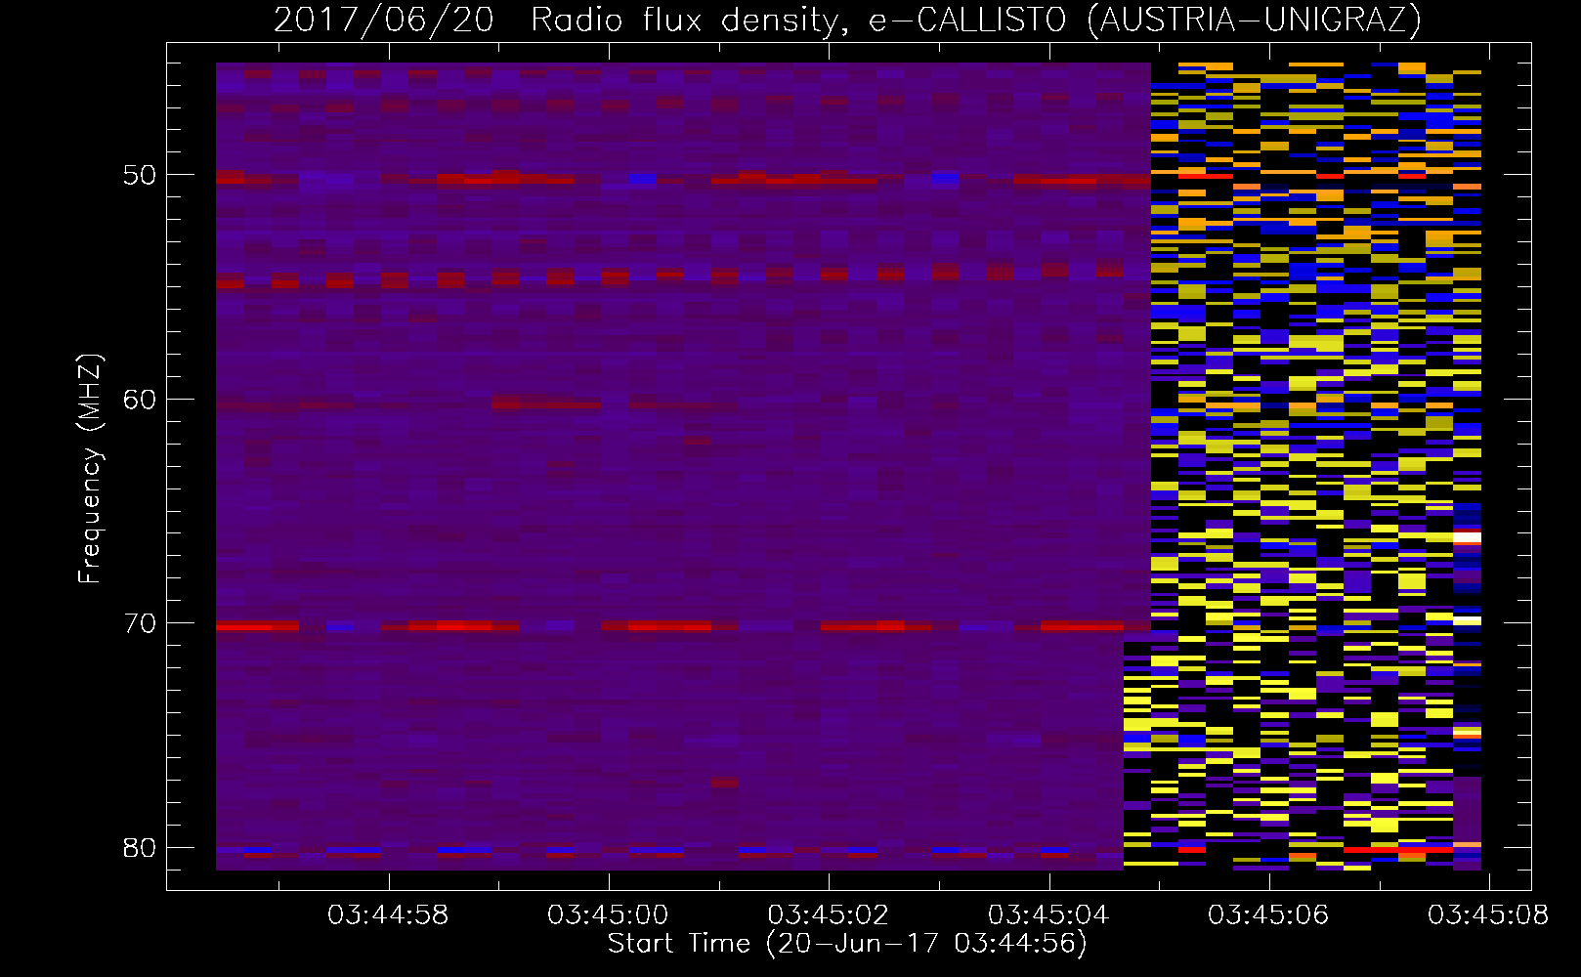Click the '03:45:00' time tick label
The width and height of the screenshot is (1581, 977).
pos(608,914)
